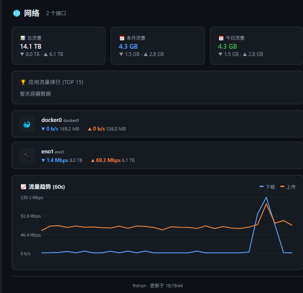Click the globe network icon
The height and width of the screenshot is (293, 303).
[17, 13]
